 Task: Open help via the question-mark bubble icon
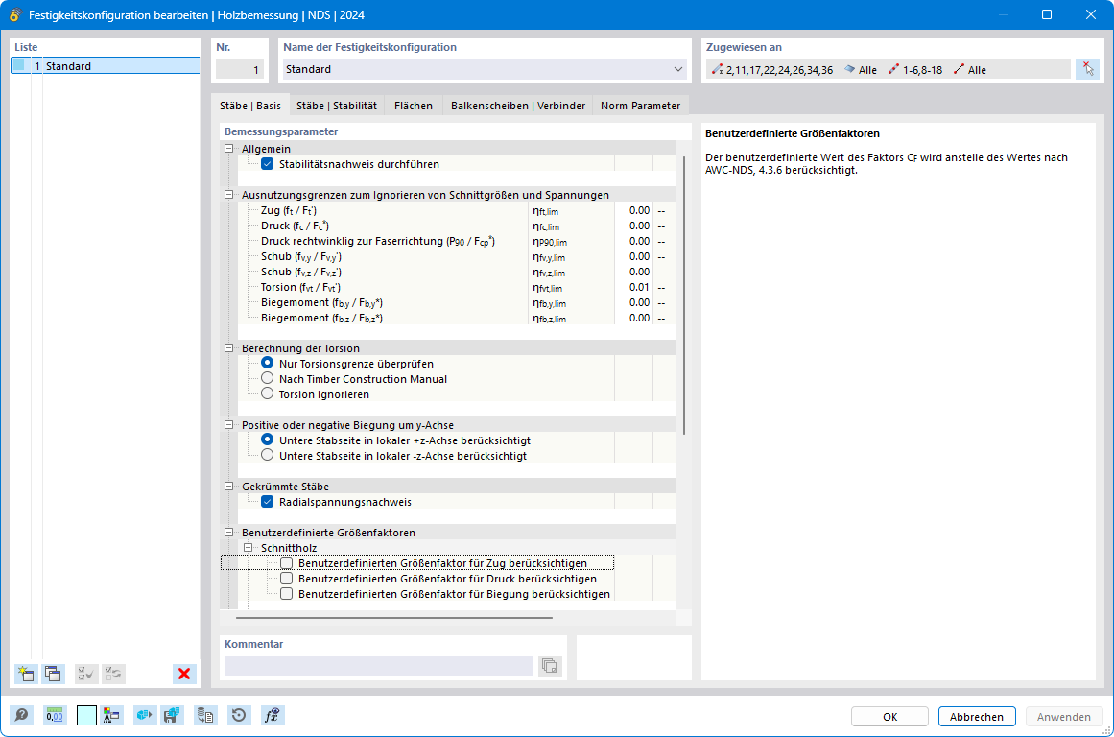pyautogui.click(x=22, y=715)
